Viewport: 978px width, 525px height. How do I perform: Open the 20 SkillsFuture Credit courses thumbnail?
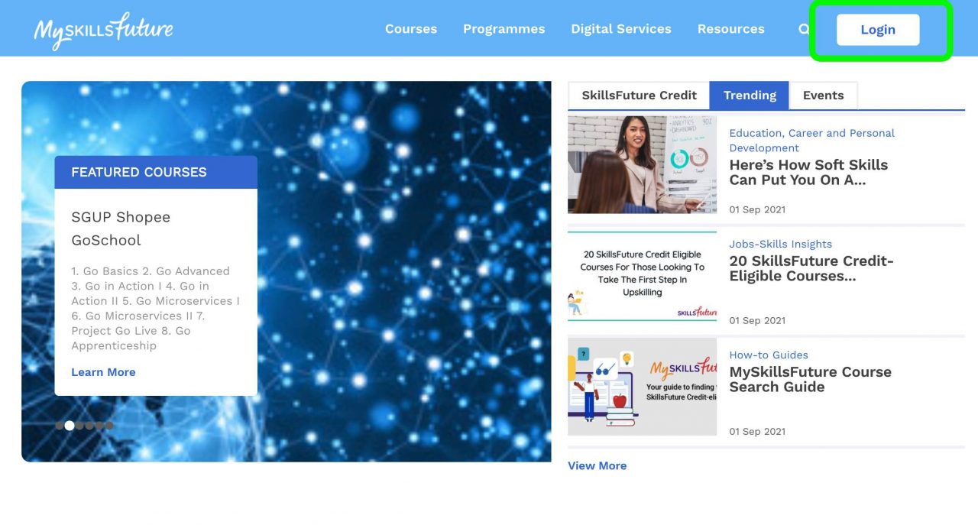[x=642, y=276]
